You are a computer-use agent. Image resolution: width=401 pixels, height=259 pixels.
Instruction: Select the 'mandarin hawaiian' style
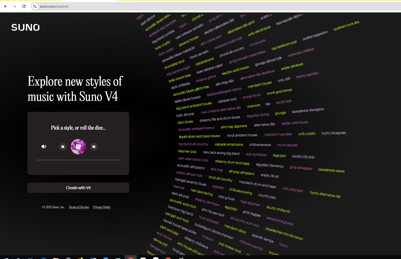click(x=278, y=134)
